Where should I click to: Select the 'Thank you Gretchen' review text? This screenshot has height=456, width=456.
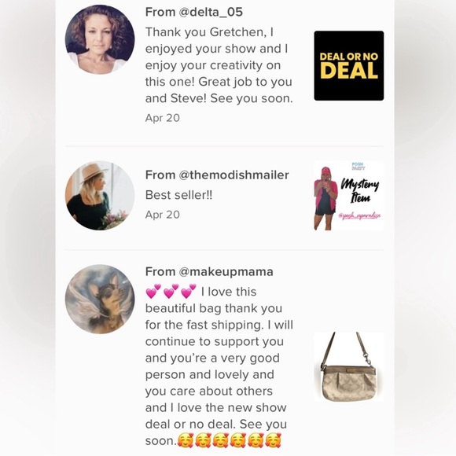click(219, 65)
